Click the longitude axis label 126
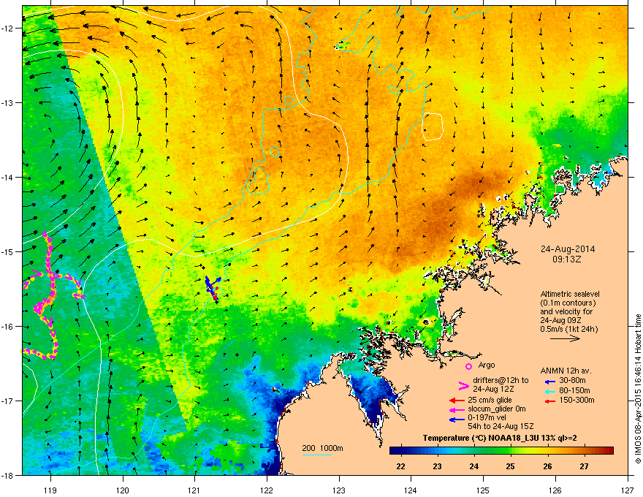The image size is (643, 497). point(555,490)
